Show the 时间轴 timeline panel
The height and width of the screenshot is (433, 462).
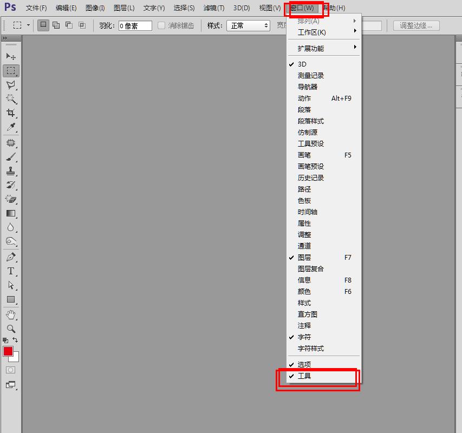click(324, 212)
